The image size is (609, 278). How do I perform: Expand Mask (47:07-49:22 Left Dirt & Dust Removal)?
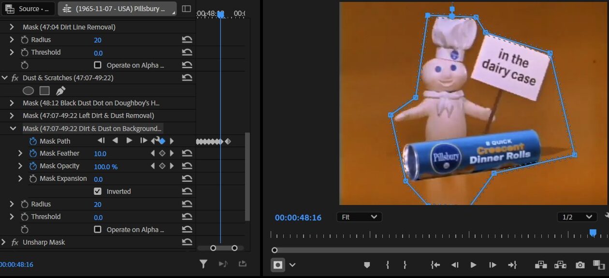[12, 116]
